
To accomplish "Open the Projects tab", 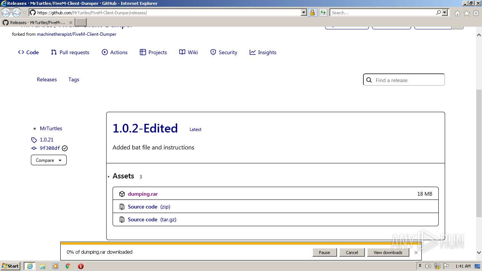I will tap(153, 52).
